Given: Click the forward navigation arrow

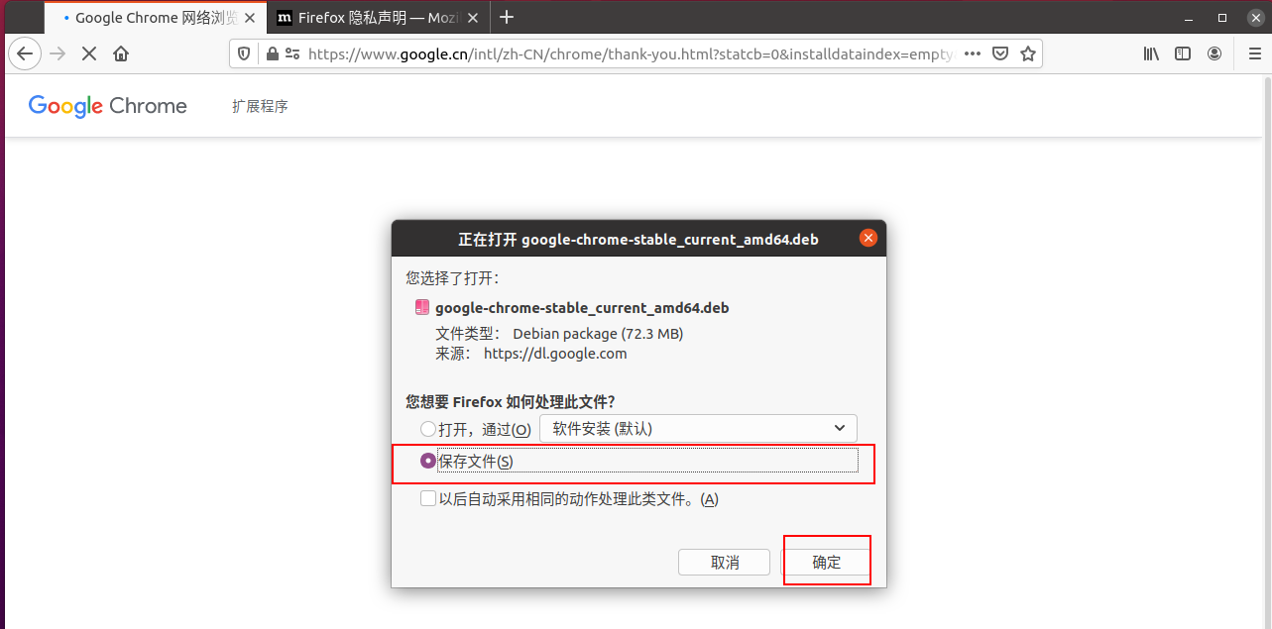Looking at the screenshot, I should [58, 53].
